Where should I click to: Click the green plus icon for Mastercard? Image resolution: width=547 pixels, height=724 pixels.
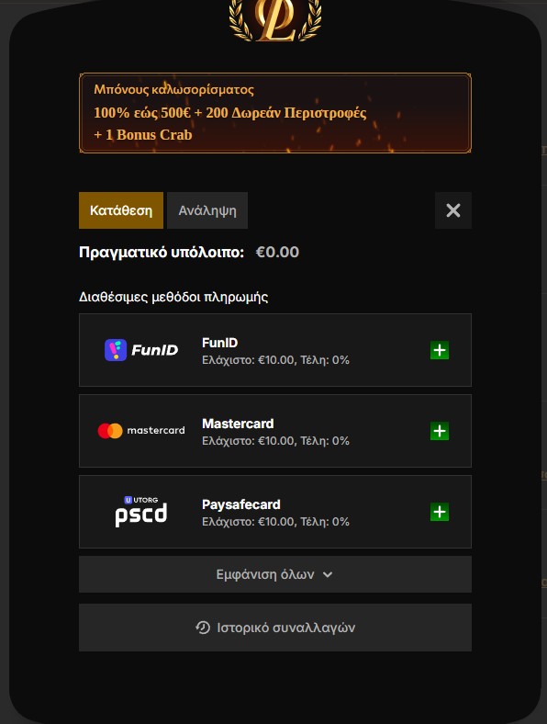coord(440,431)
